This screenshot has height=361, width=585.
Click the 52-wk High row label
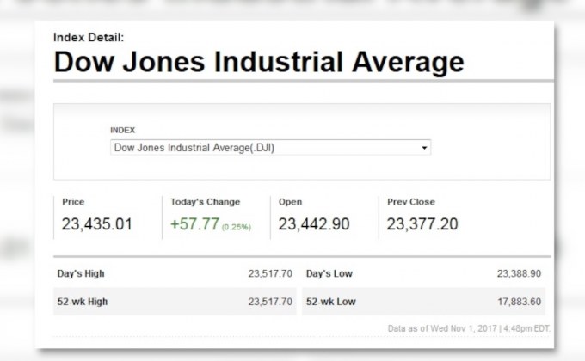[83, 302]
